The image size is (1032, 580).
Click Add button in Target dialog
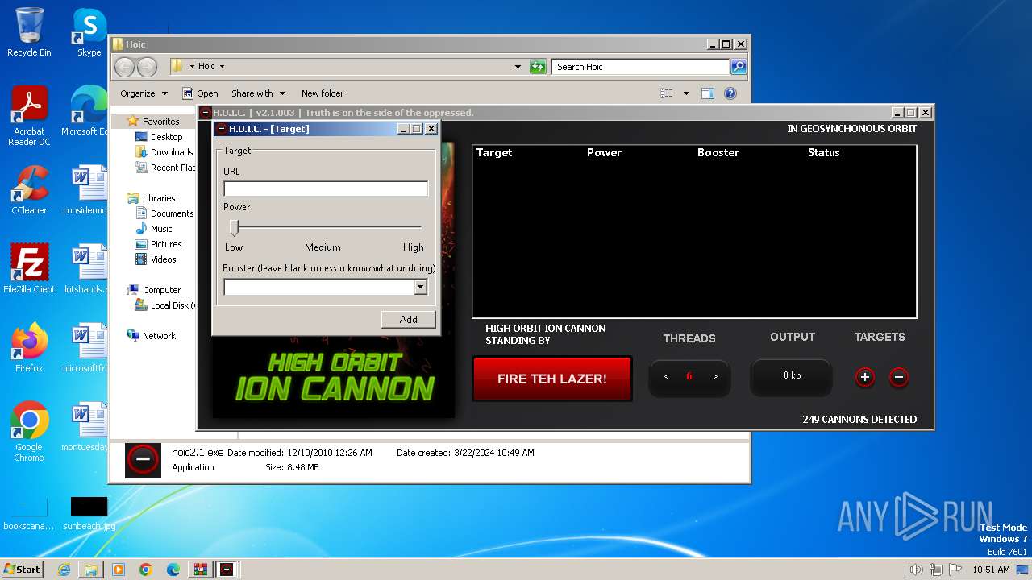coord(409,319)
